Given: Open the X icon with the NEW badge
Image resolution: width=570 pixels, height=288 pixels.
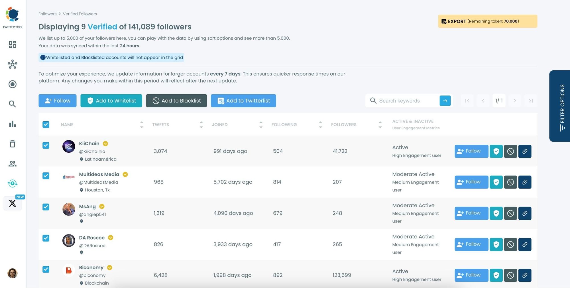Looking at the screenshot, I should tap(12, 203).
